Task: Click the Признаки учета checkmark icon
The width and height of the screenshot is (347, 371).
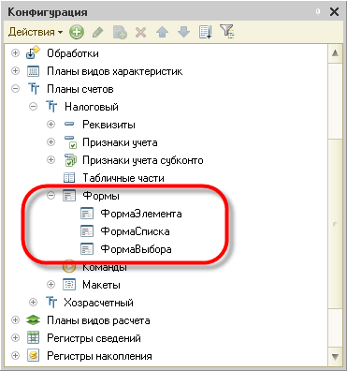Action: (x=70, y=142)
